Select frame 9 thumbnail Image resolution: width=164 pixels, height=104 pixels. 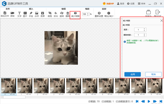155,86
